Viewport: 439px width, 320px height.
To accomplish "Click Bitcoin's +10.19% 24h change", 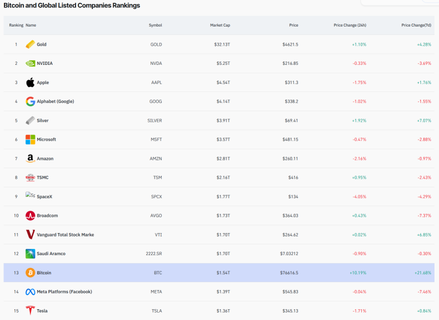I will point(358,273).
